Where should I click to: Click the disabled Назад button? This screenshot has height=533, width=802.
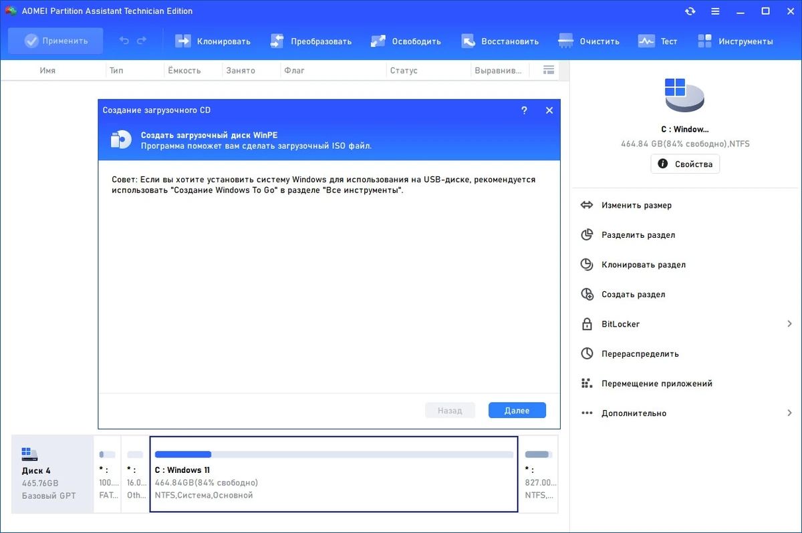[x=450, y=410]
